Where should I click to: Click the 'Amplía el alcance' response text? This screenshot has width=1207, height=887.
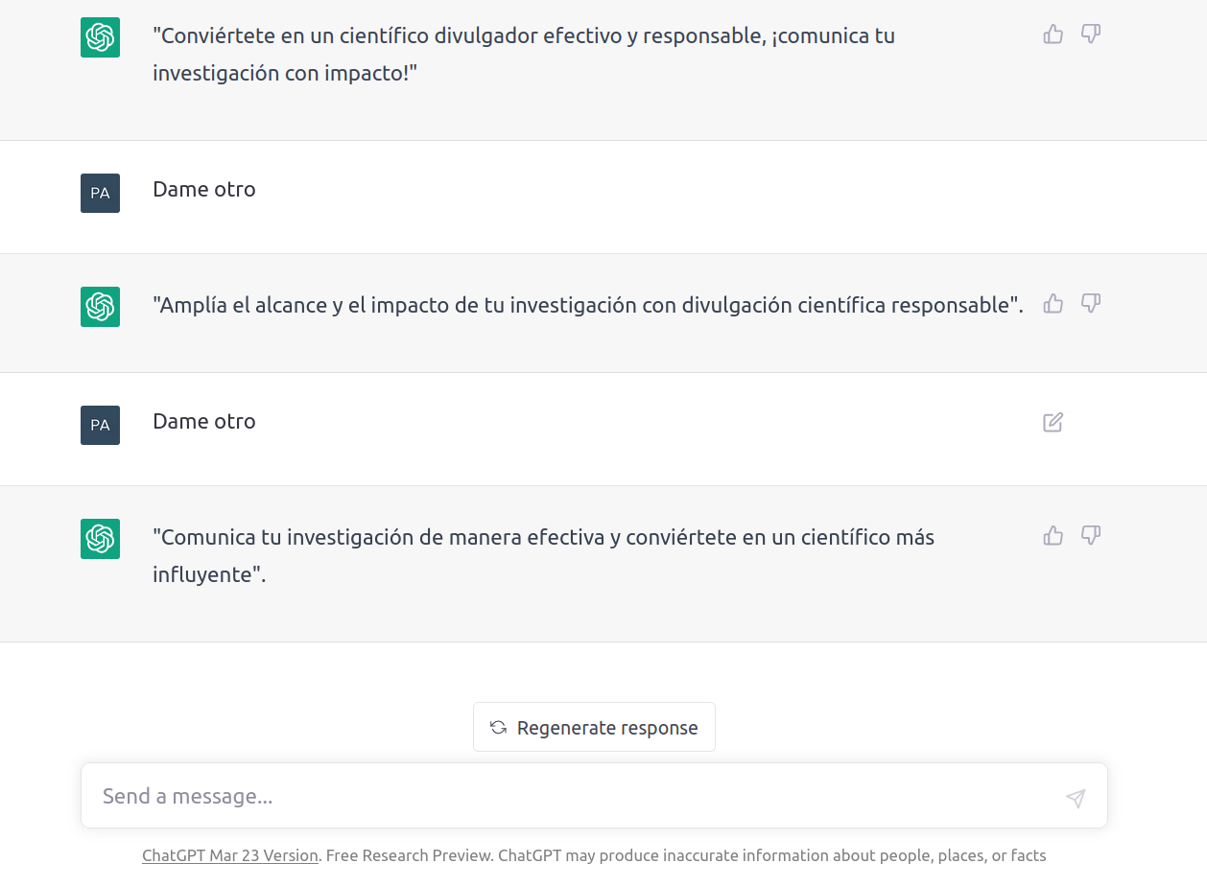point(587,306)
